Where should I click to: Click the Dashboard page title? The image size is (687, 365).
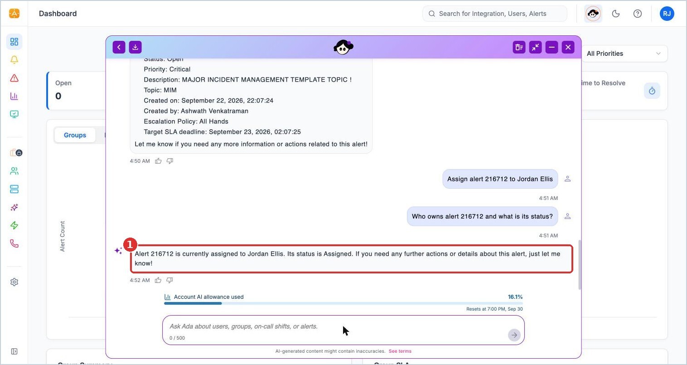(x=58, y=14)
